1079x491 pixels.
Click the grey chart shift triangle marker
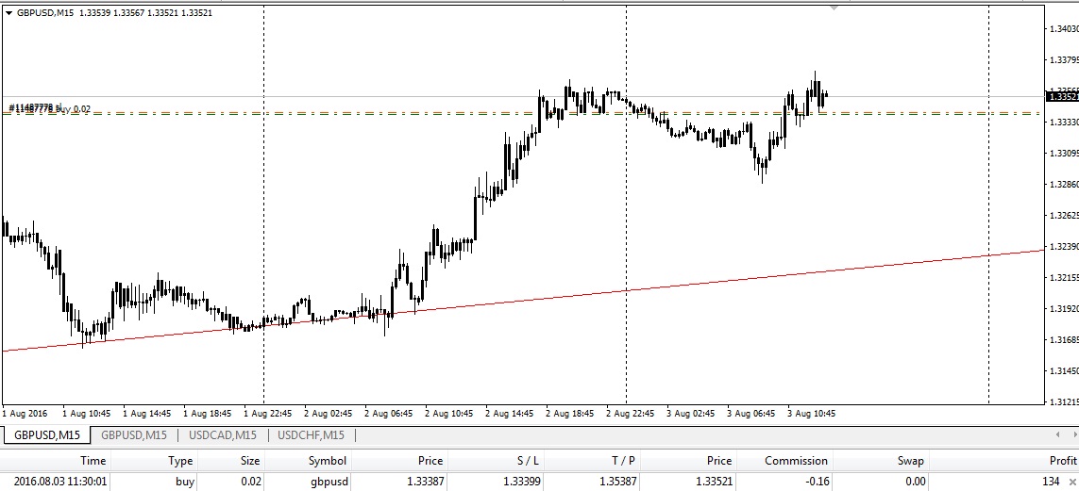coord(834,8)
